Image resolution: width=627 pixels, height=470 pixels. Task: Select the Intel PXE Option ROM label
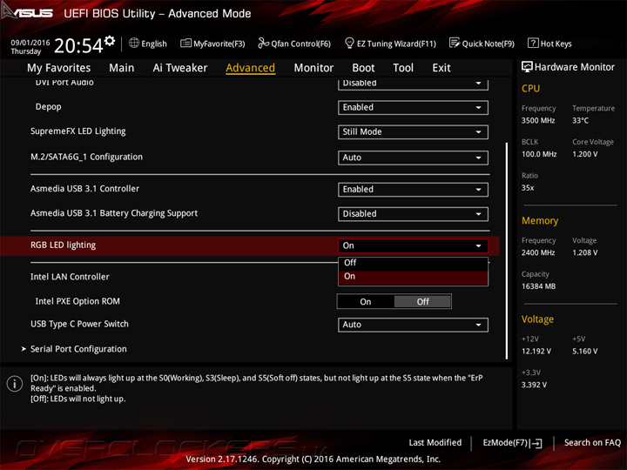click(x=78, y=301)
